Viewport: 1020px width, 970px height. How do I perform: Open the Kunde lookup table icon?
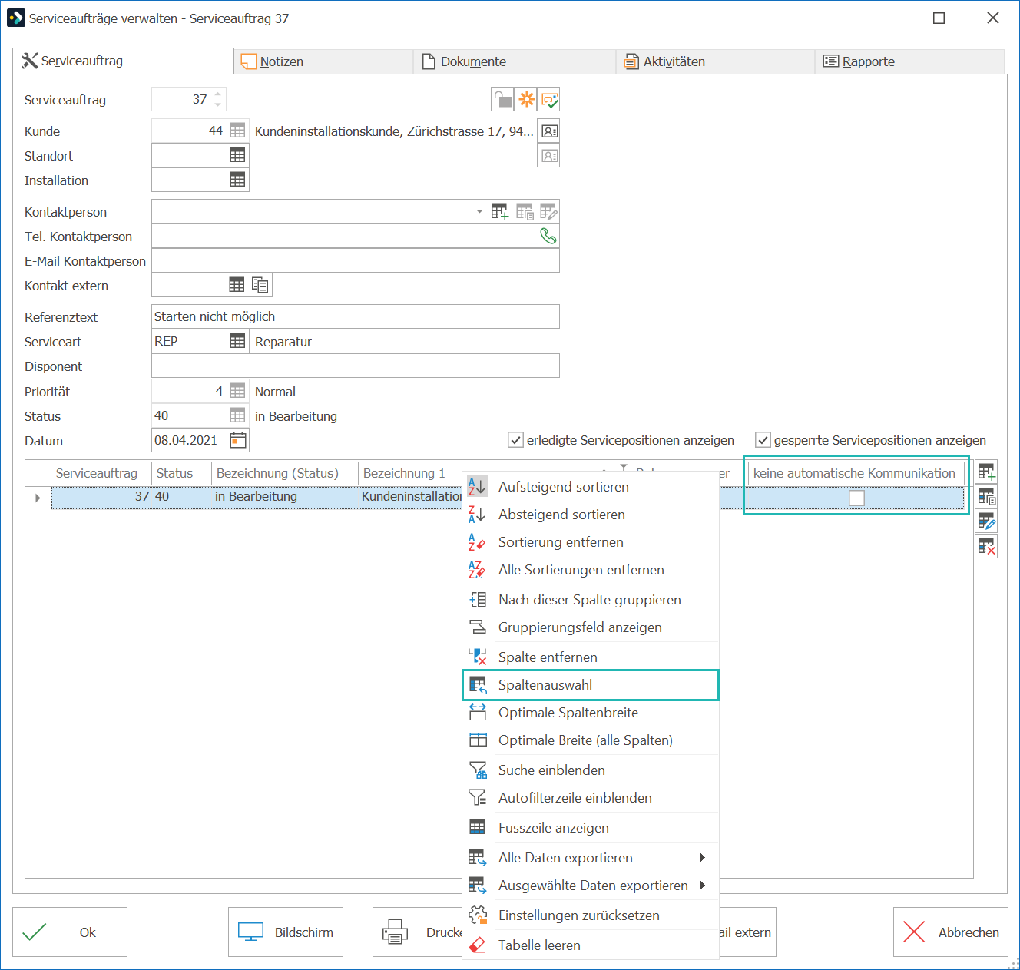(238, 131)
